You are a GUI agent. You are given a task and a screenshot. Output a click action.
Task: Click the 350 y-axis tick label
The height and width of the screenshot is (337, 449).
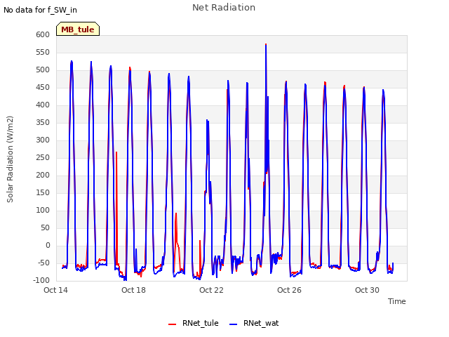tap(43, 122)
